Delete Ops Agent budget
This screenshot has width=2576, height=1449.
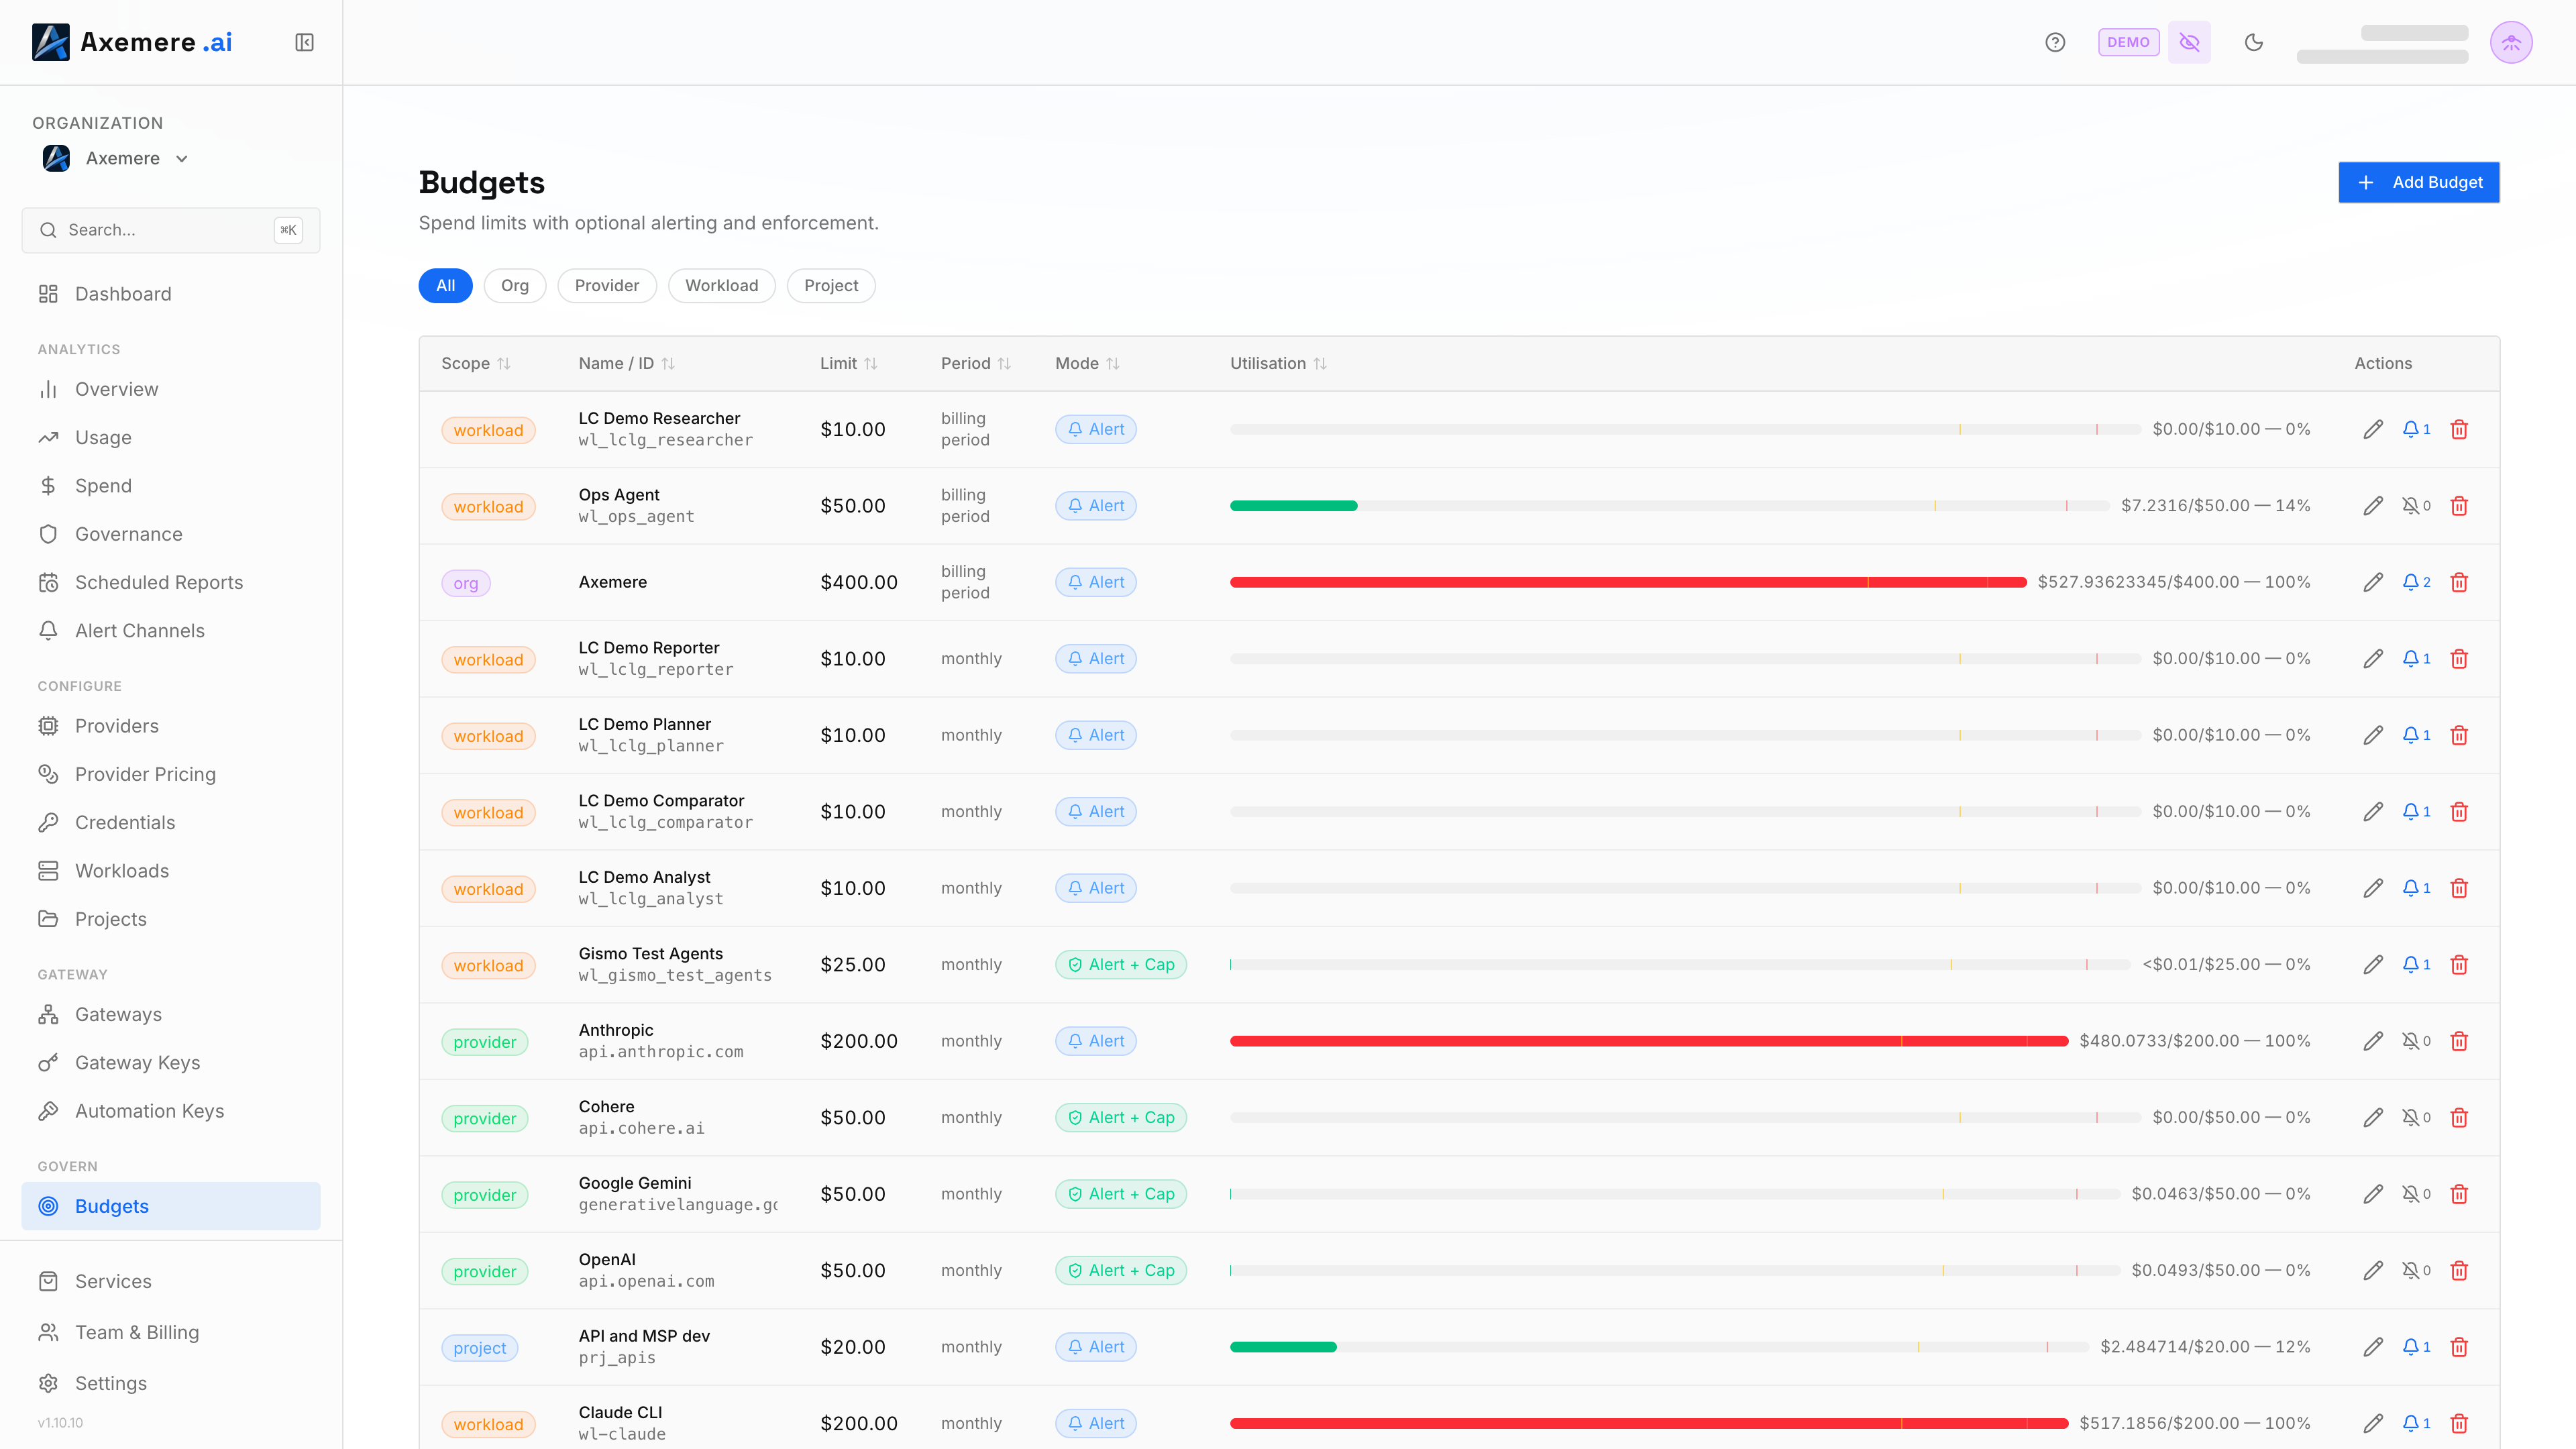2459,506
